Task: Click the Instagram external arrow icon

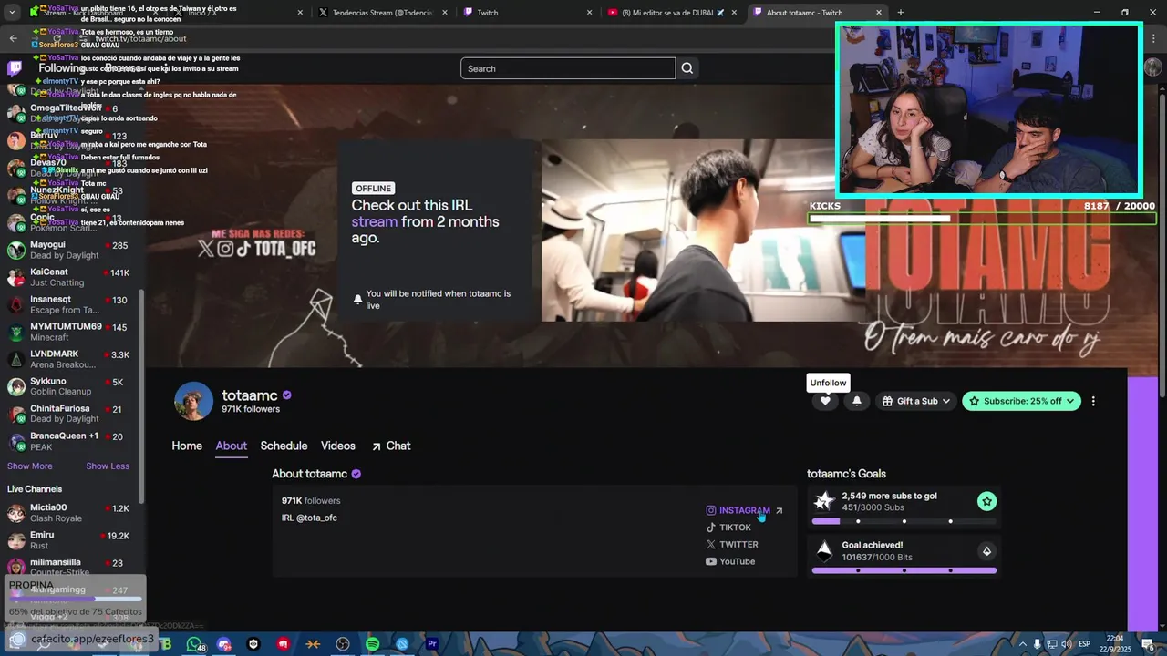Action: pos(779,510)
